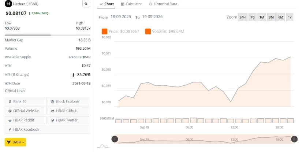The image size is (302, 152).
Task: Click the Historical Data clock icon
Action: [150, 4]
